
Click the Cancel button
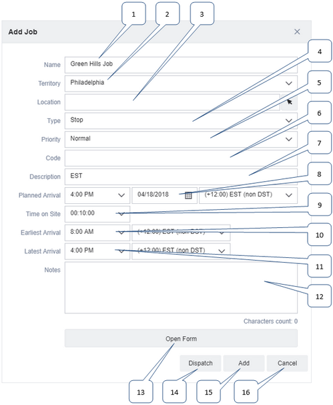tap(287, 363)
